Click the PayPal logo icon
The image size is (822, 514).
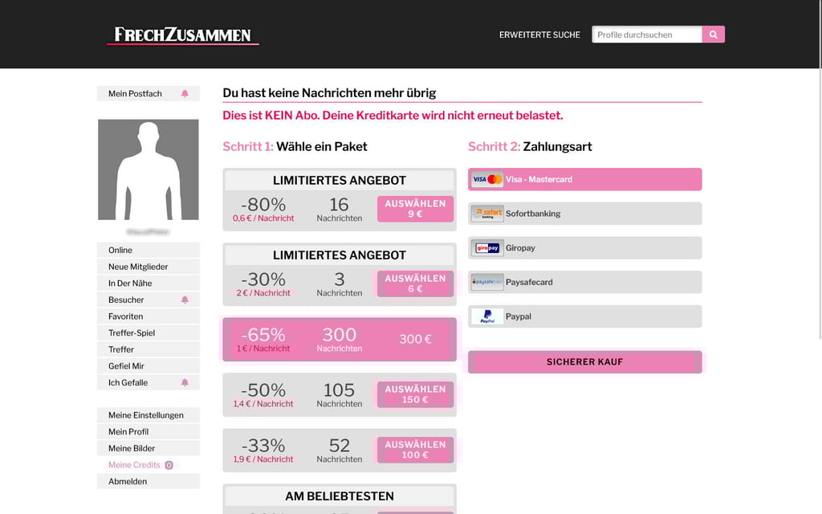pos(487,316)
